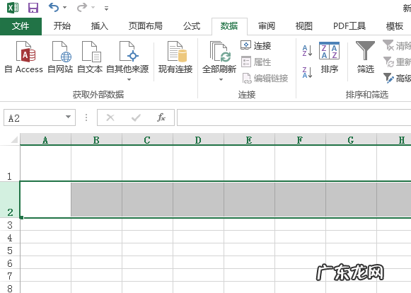This screenshot has height=293, width=411.
Task: Sort ascending A to Z
Action: 307,51
